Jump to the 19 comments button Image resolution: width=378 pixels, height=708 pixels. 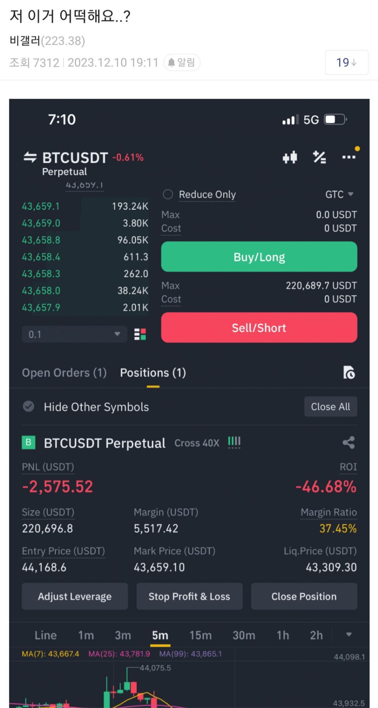[346, 62]
